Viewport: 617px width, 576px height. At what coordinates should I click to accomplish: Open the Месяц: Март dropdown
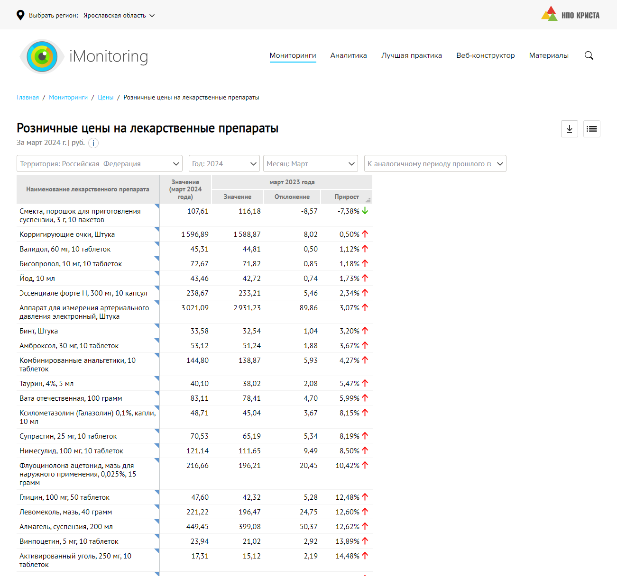311,163
